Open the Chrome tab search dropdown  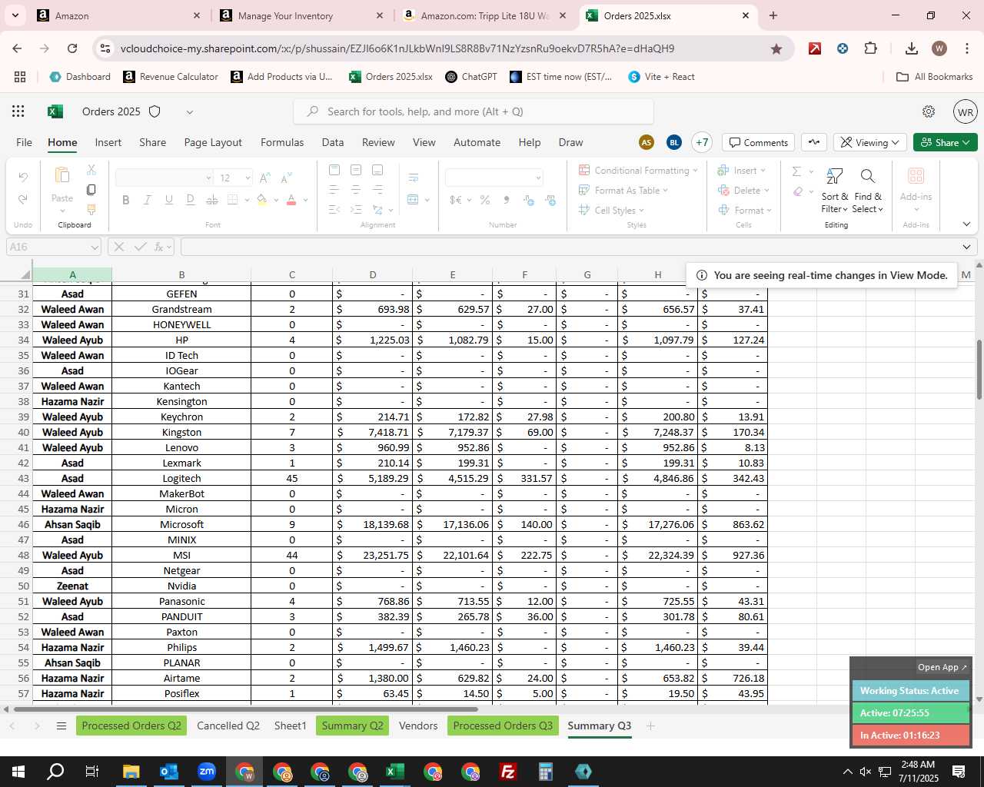[x=15, y=15]
